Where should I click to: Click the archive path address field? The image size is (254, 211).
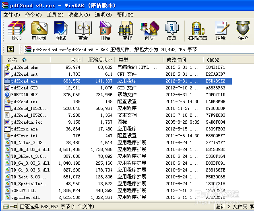[139, 49]
